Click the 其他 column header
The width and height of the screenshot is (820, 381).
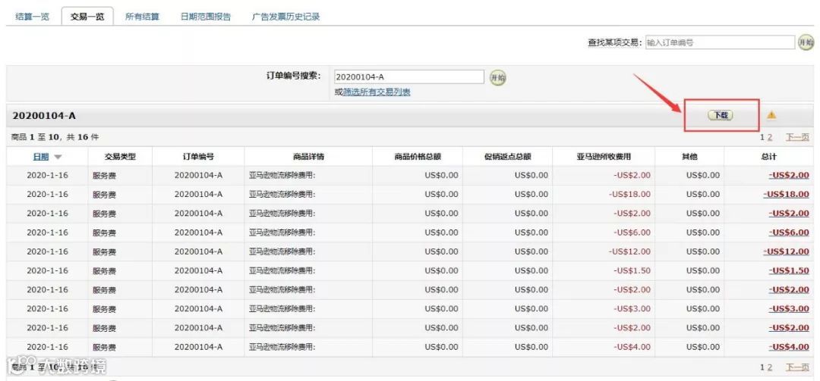coord(689,157)
